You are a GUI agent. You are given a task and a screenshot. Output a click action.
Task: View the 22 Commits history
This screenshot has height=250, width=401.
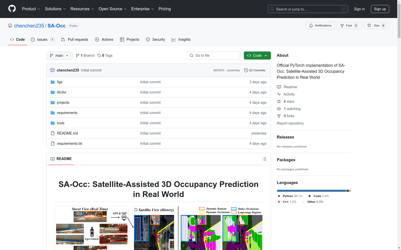(255, 70)
